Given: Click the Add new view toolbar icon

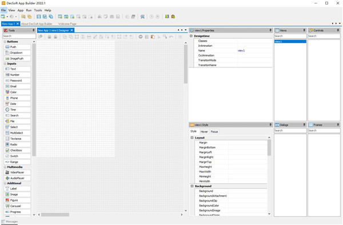Looking at the screenshot, I should 60,17.
